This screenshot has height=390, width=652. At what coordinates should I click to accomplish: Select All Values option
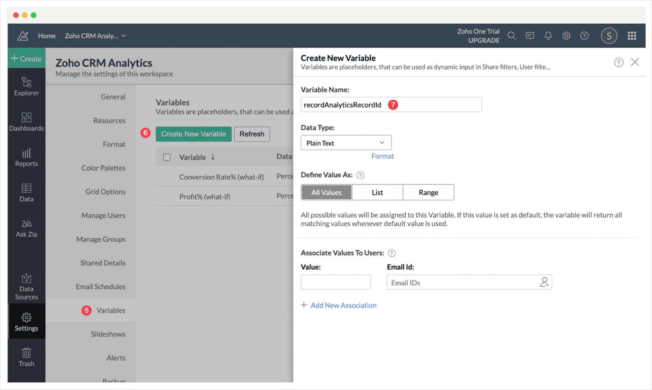coord(326,192)
